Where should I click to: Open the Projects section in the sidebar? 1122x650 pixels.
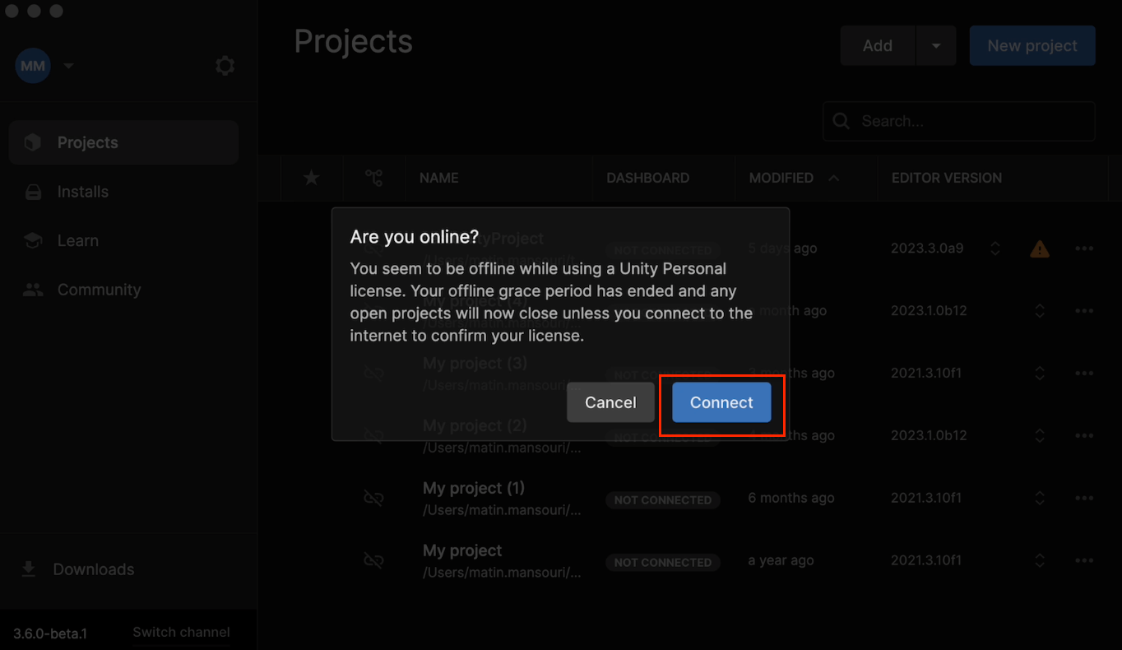(86, 142)
